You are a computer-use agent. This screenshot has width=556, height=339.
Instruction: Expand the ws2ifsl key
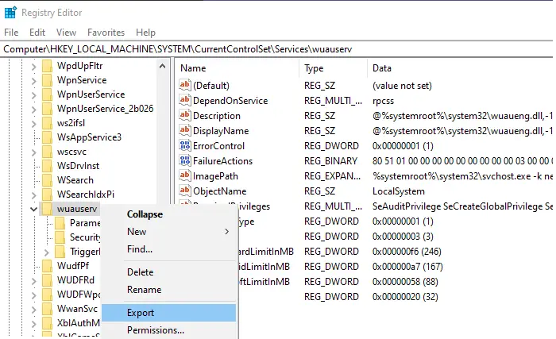tap(33, 123)
